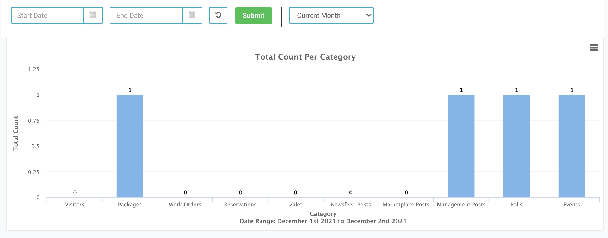Click the reset dates refresh icon
This screenshot has width=608, height=238.
click(218, 15)
